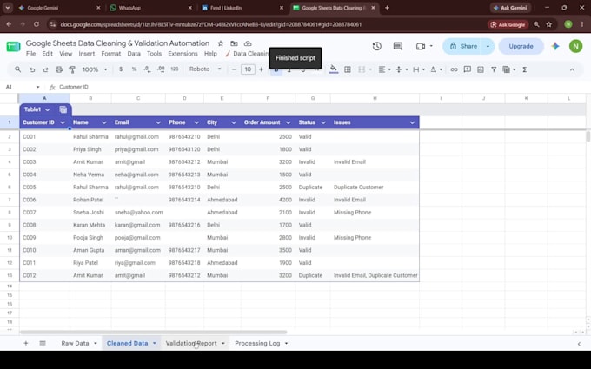Insert a comment

tap(467, 69)
